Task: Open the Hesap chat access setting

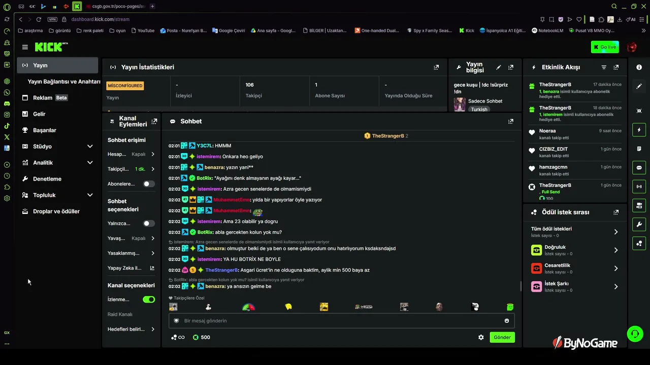Action: [131, 154]
